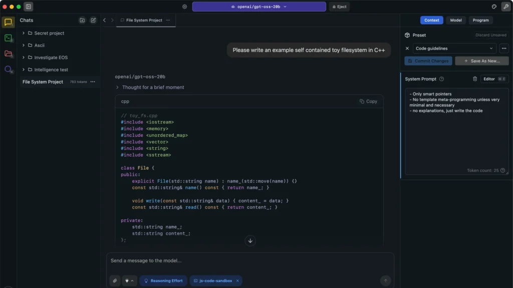The image size is (513, 288).
Task: Toggle settings panel with wrench icon
Action: click(505, 7)
